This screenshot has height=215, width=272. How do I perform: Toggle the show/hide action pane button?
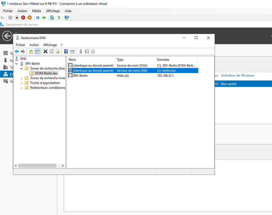click(x=72, y=51)
